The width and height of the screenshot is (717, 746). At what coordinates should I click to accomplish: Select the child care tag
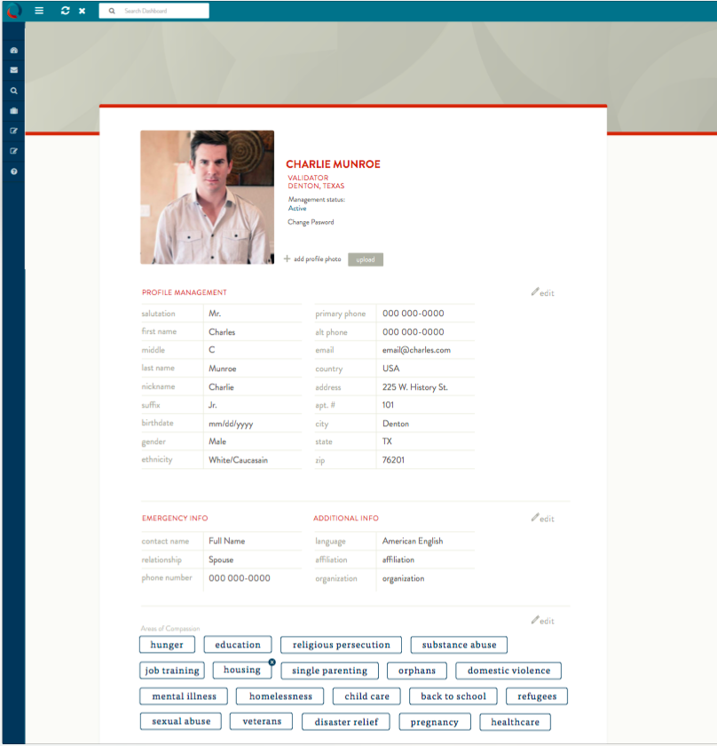[366, 696]
